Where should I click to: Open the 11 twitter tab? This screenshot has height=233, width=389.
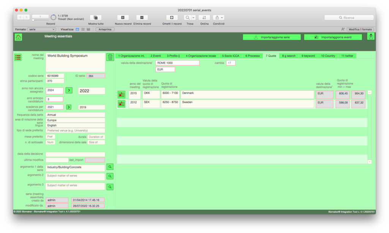(347, 56)
